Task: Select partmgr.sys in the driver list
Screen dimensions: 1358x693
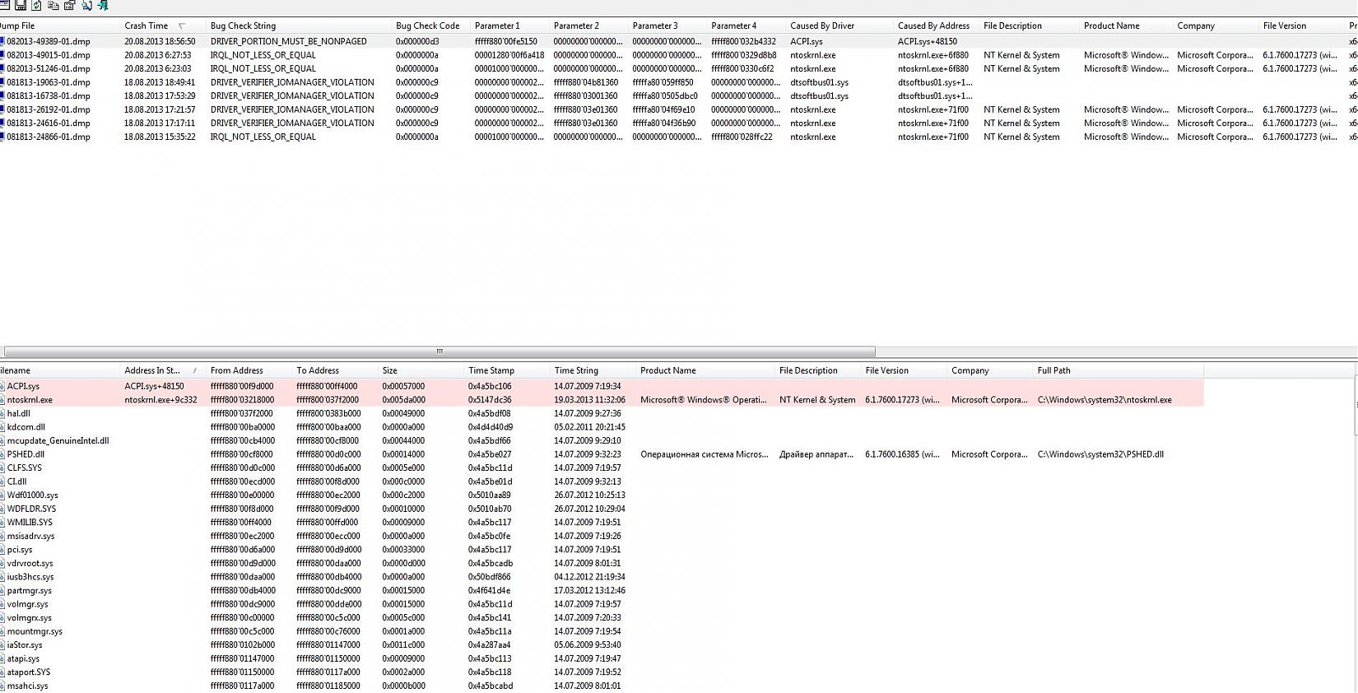Action: coord(30,591)
